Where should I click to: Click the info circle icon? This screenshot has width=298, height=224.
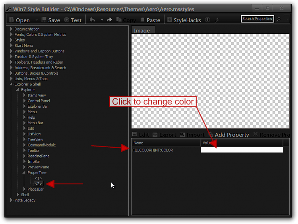[207, 19]
